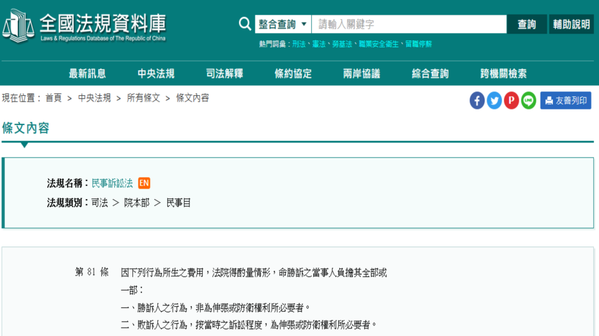Select 中央法規 in the navigation bar
Screen dimensions: 599x336
pos(156,73)
